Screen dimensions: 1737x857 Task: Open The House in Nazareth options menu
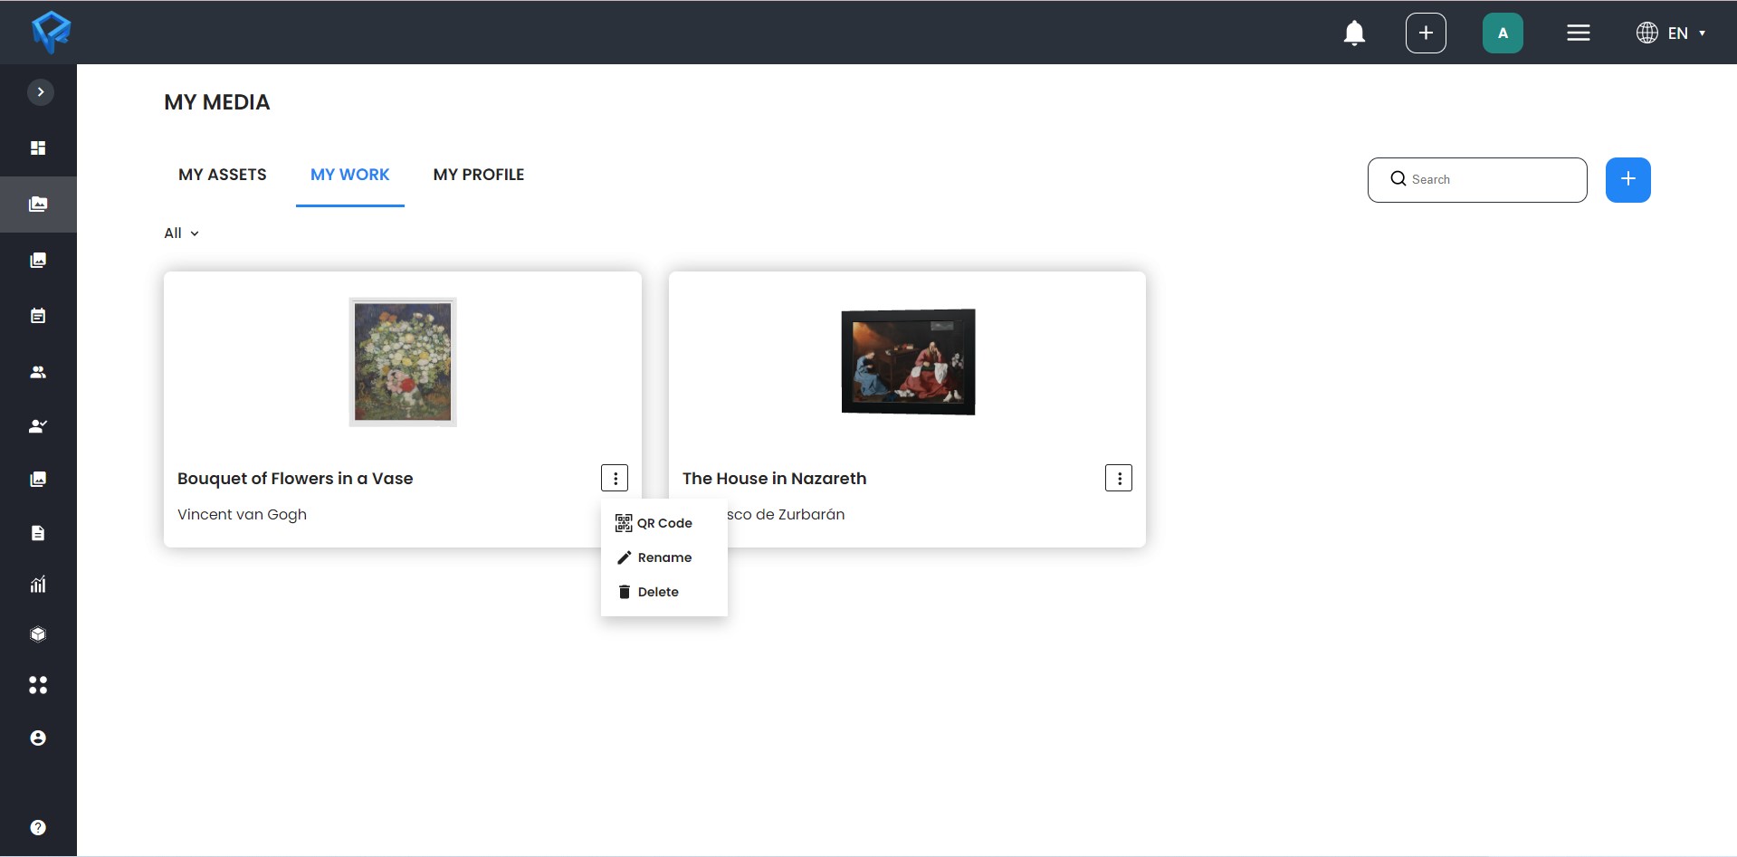pos(1119,478)
